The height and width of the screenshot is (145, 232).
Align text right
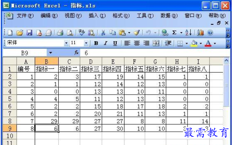click(147, 43)
